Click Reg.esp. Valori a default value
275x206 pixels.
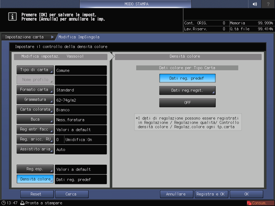click(x=81, y=169)
